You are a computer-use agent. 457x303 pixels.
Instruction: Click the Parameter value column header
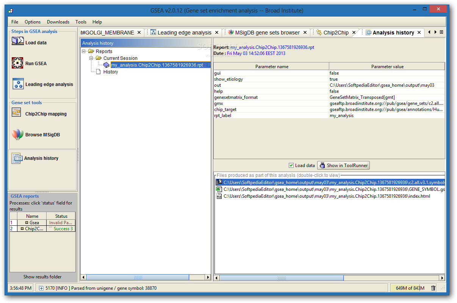tap(387, 66)
